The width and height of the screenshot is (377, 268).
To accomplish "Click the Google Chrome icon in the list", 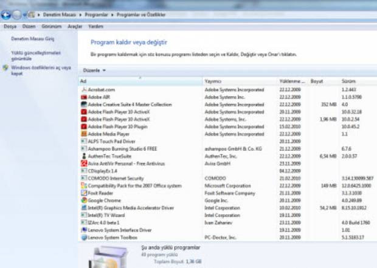I will (84, 201).
